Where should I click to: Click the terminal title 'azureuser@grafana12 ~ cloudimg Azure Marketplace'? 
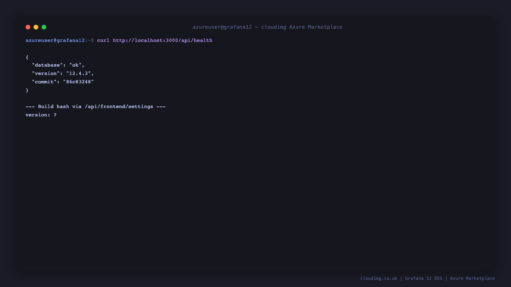tap(267, 27)
